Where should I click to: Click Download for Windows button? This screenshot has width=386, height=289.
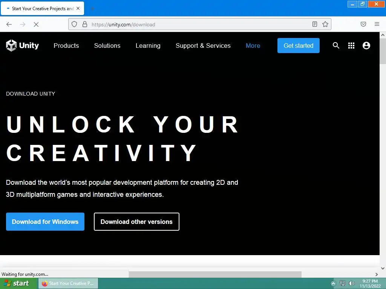45,222
